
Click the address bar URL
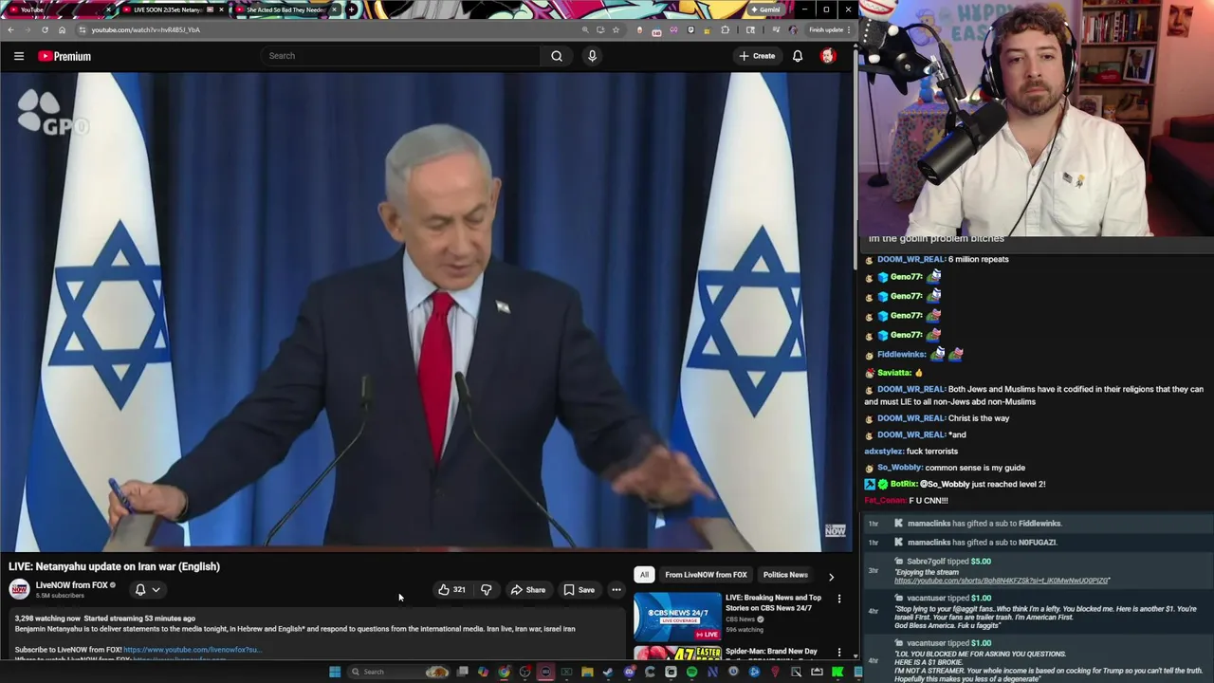coord(145,29)
